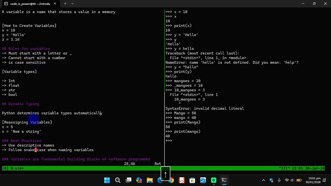Click the "is case sensitive" line

point(24,62)
